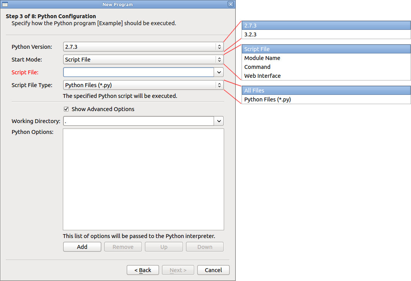
Task: Cancel the New Program wizard
Action: pos(213,270)
